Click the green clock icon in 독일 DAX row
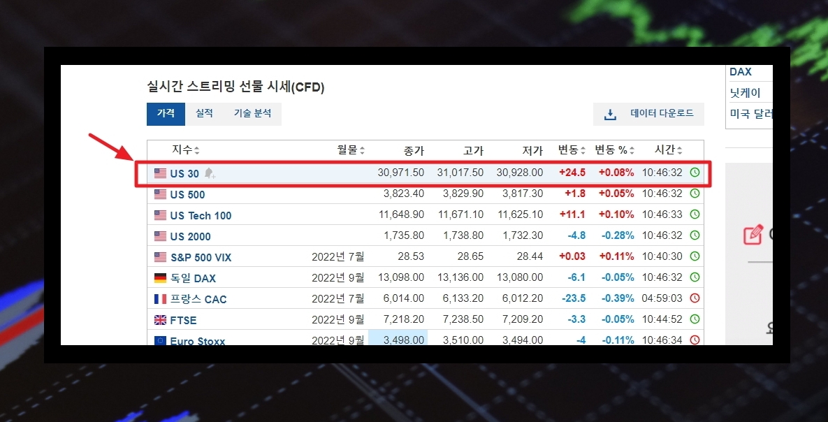The width and height of the screenshot is (828, 422). [x=695, y=277]
